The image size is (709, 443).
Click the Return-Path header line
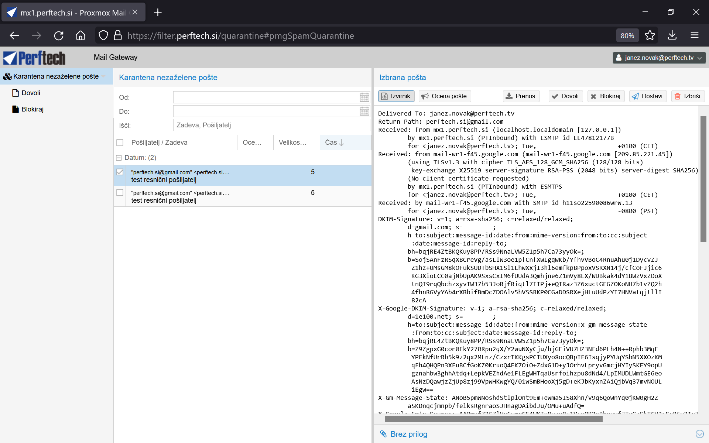click(x=441, y=121)
